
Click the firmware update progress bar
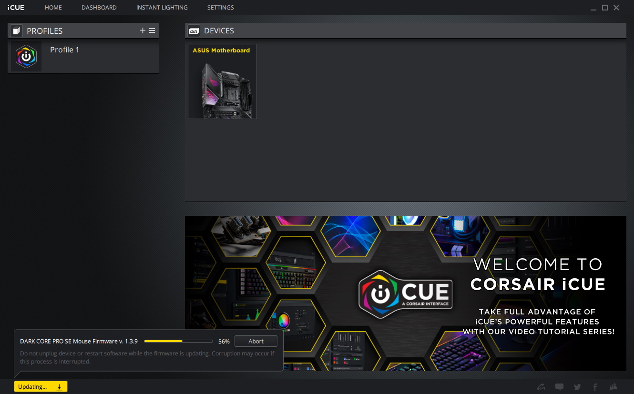point(178,341)
